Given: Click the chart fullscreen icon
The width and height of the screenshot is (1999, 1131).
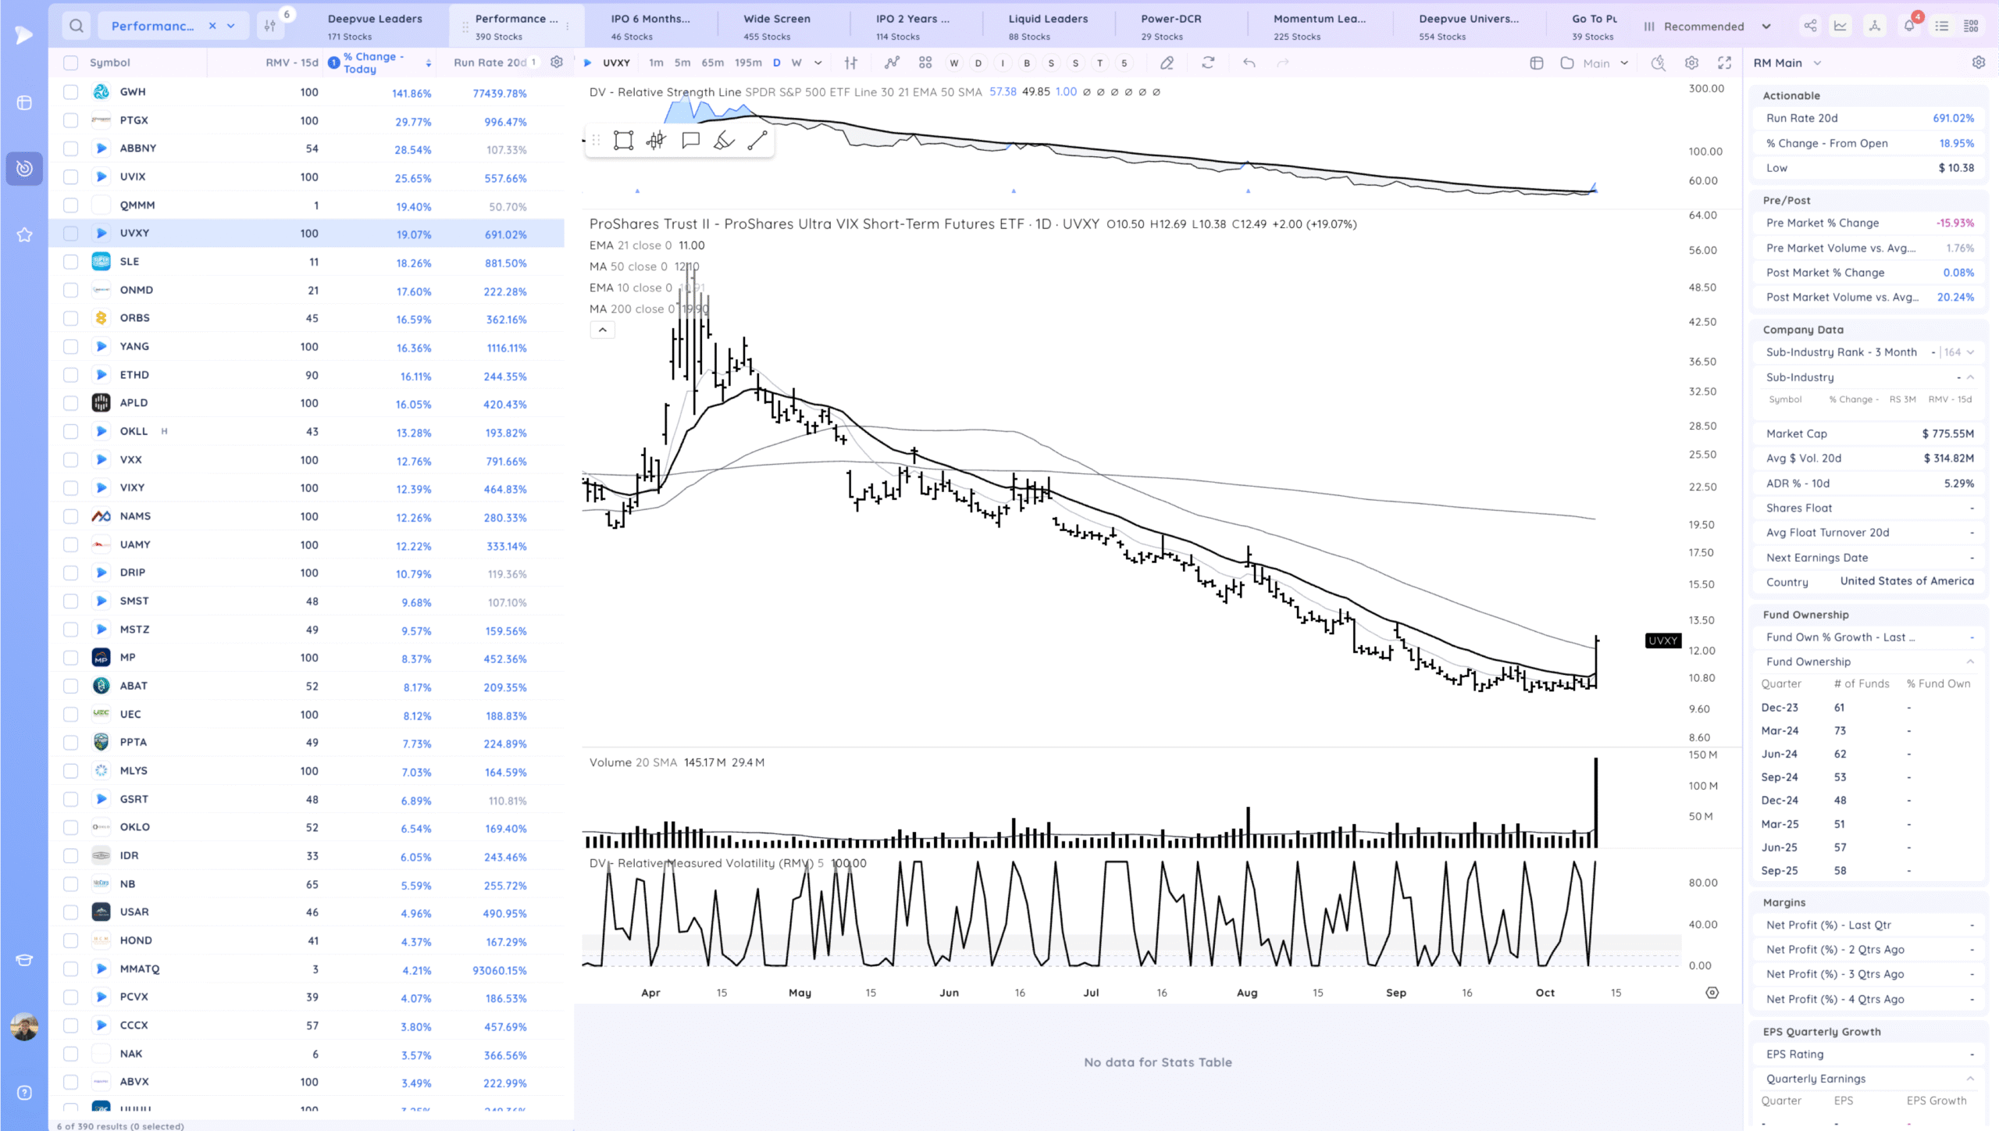Looking at the screenshot, I should pyautogui.click(x=1724, y=62).
